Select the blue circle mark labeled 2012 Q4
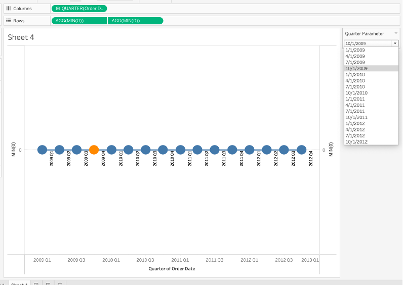The width and height of the screenshot is (403, 285). (301, 150)
